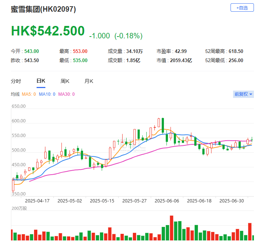266x251 pixels.
Task: Click 成交量 value 34.10万
Action: [x=134, y=51]
